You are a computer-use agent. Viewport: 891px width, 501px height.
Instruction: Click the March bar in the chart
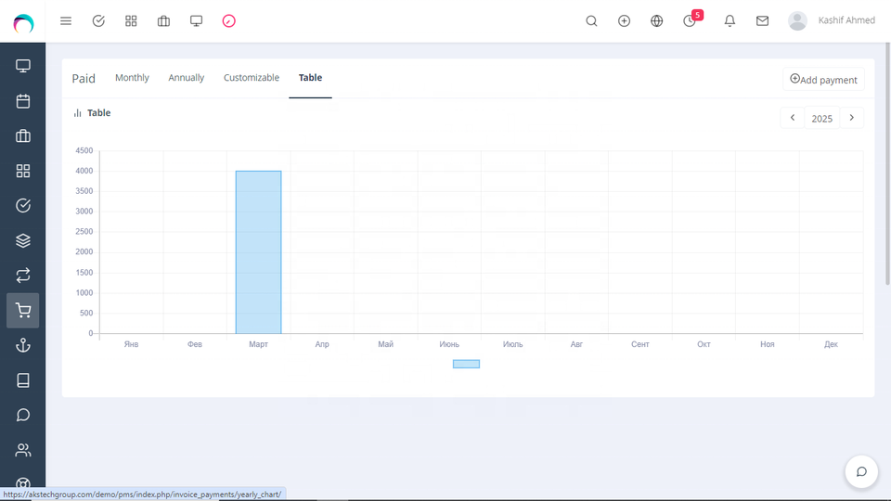coord(258,250)
